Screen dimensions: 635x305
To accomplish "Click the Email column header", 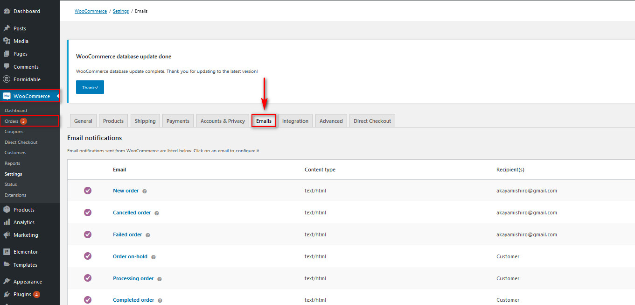I will pos(119,170).
